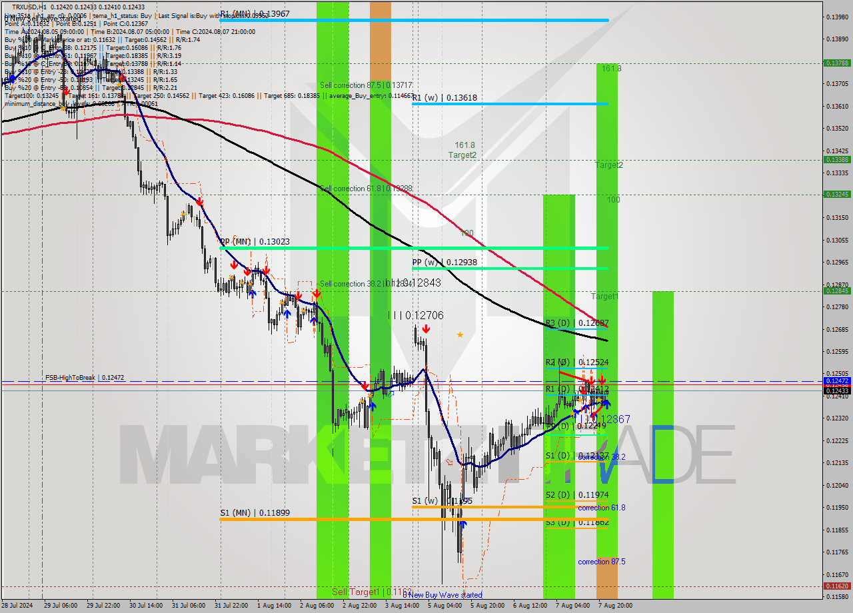Select the | | | 0.12706 wave label
Viewport: 853px width, 613px height.
[417, 315]
